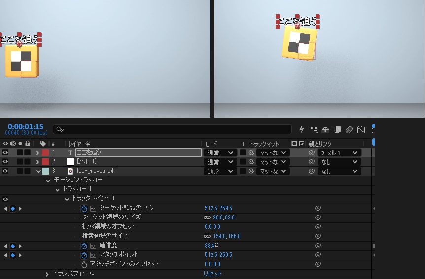Toggle preserve transparency box for ヌル 1 layer
This screenshot has height=279, width=425.
click(x=243, y=162)
